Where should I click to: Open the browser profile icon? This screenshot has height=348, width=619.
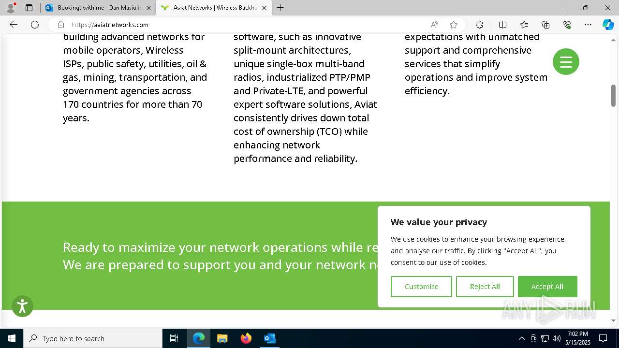[11, 8]
